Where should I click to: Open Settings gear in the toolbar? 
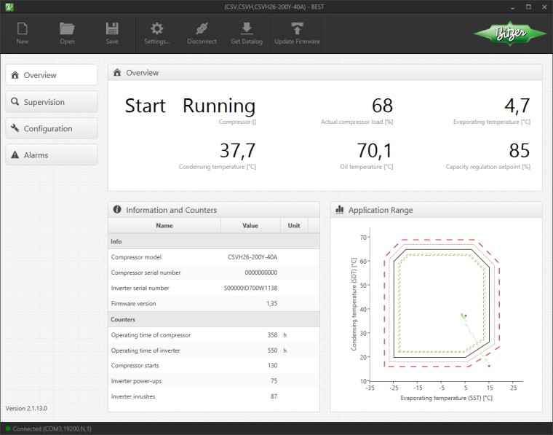point(156,33)
